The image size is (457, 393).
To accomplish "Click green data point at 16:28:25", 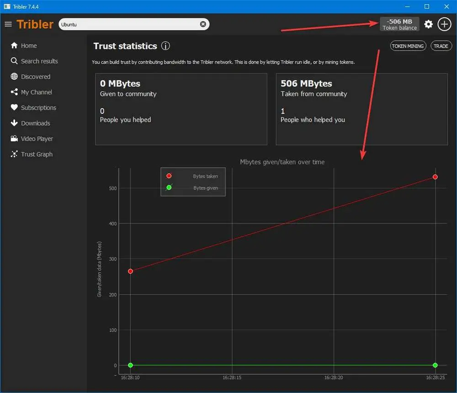I will pos(435,365).
